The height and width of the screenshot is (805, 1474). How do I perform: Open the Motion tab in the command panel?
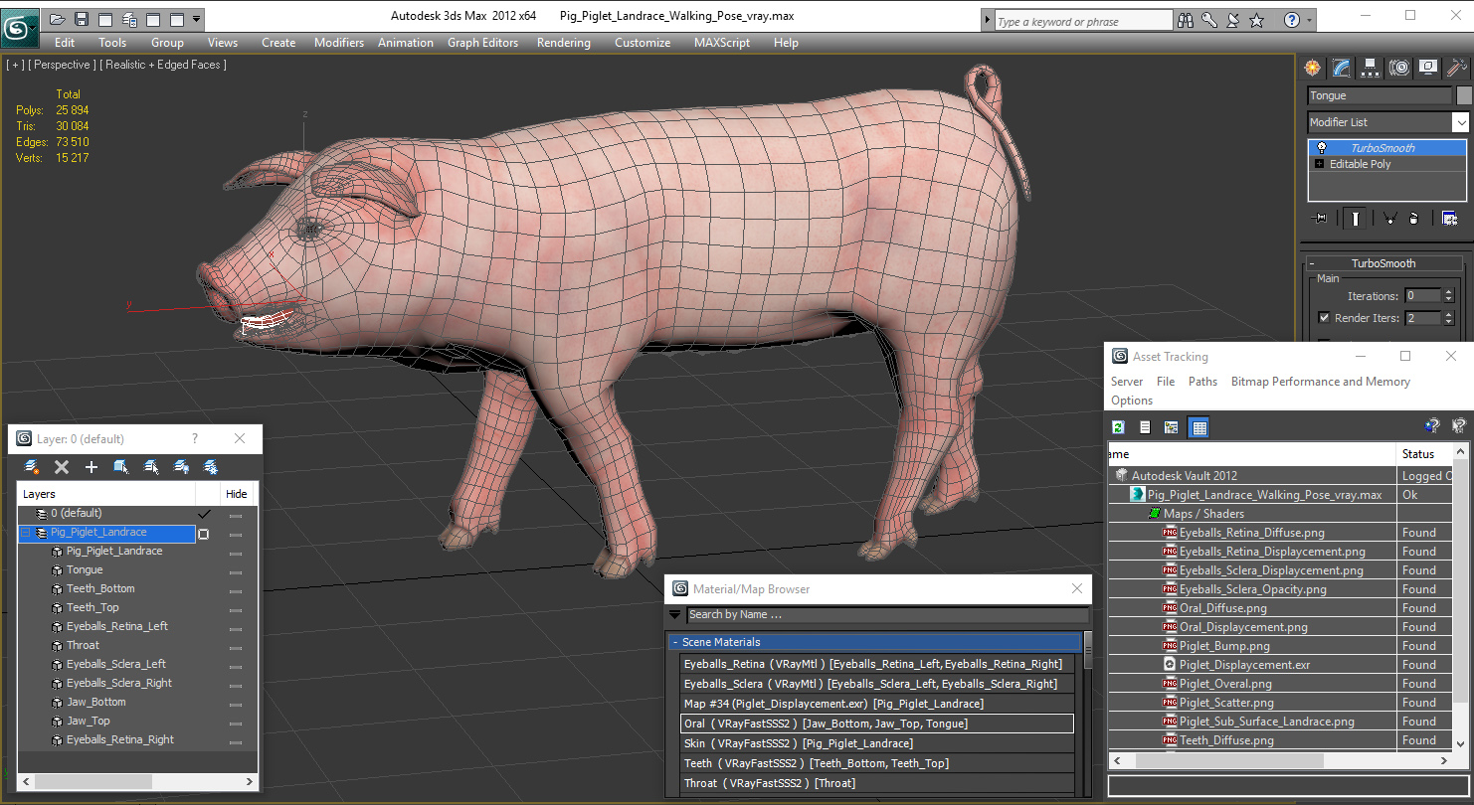[x=1399, y=68]
